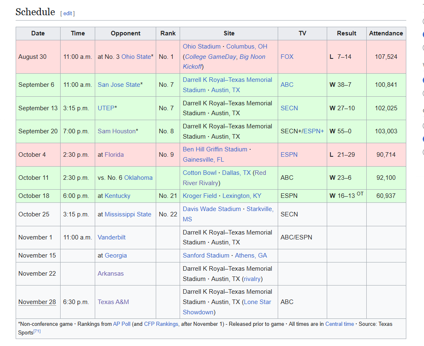Open the Mississippi State link
Image resolution: width=424 pixels, height=346 pixels.
coord(128,214)
